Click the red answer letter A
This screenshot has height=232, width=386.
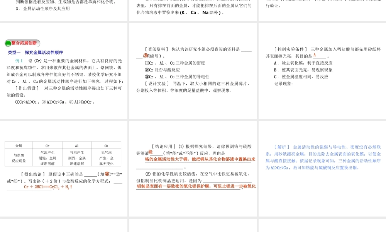tap(315, 55)
